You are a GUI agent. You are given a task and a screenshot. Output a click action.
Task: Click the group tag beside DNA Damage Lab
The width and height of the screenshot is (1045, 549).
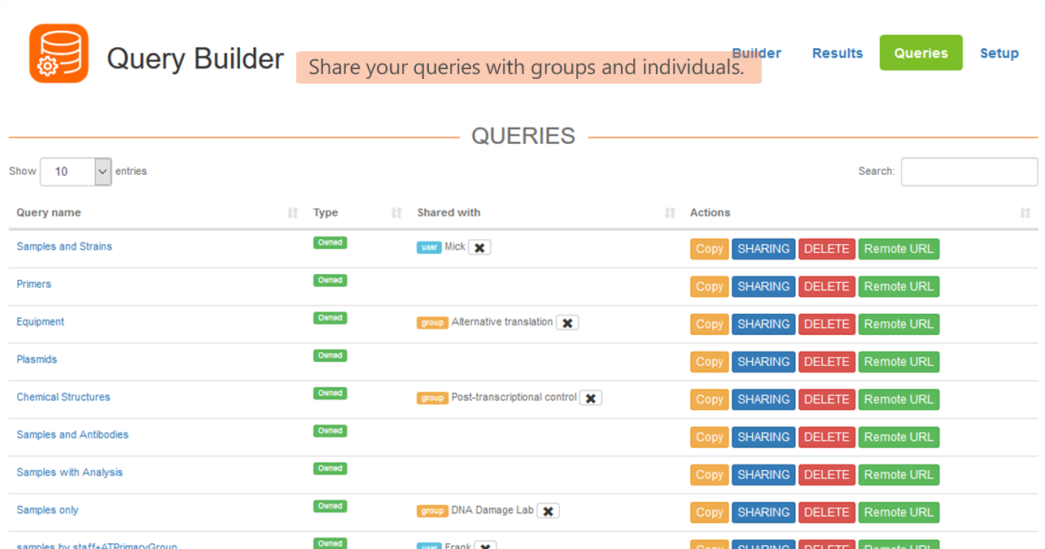[x=432, y=511]
